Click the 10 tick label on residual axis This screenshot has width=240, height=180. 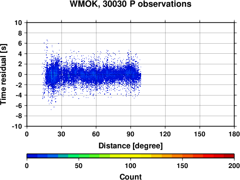click(x=18, y=23)
